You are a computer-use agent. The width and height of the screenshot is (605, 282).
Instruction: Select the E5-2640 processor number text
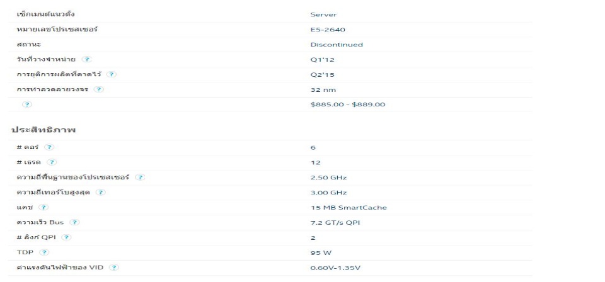point(328,30)
